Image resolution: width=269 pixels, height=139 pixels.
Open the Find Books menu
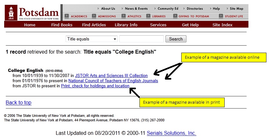[62, 25]
